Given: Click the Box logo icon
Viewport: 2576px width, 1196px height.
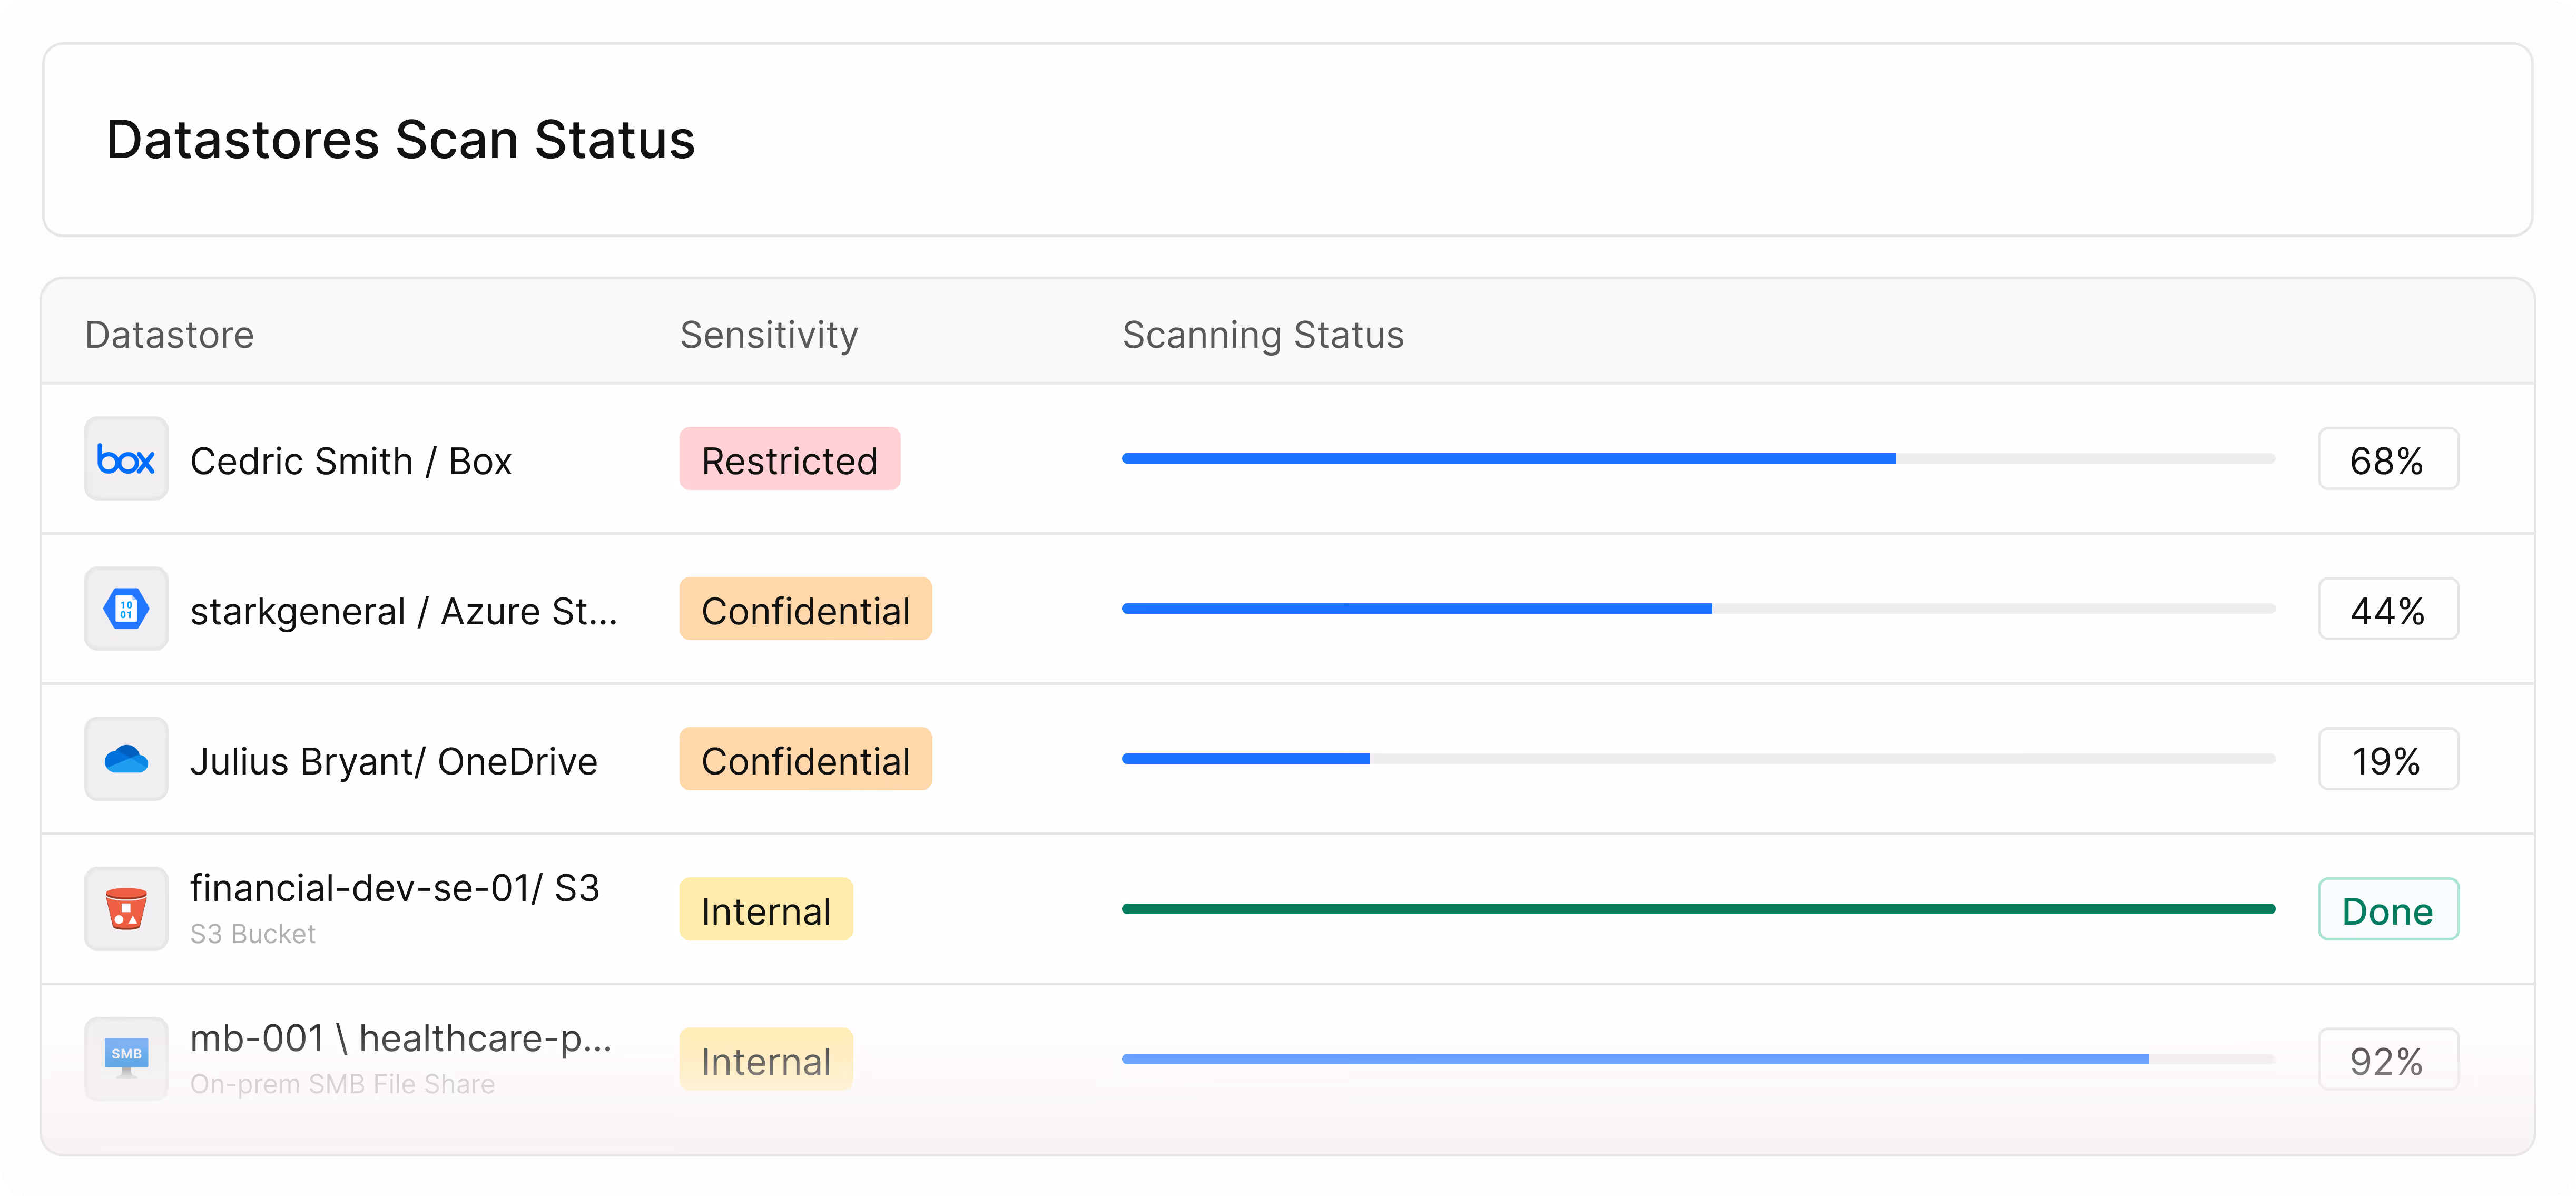Looking at the screenshot, I should [126, 459].
